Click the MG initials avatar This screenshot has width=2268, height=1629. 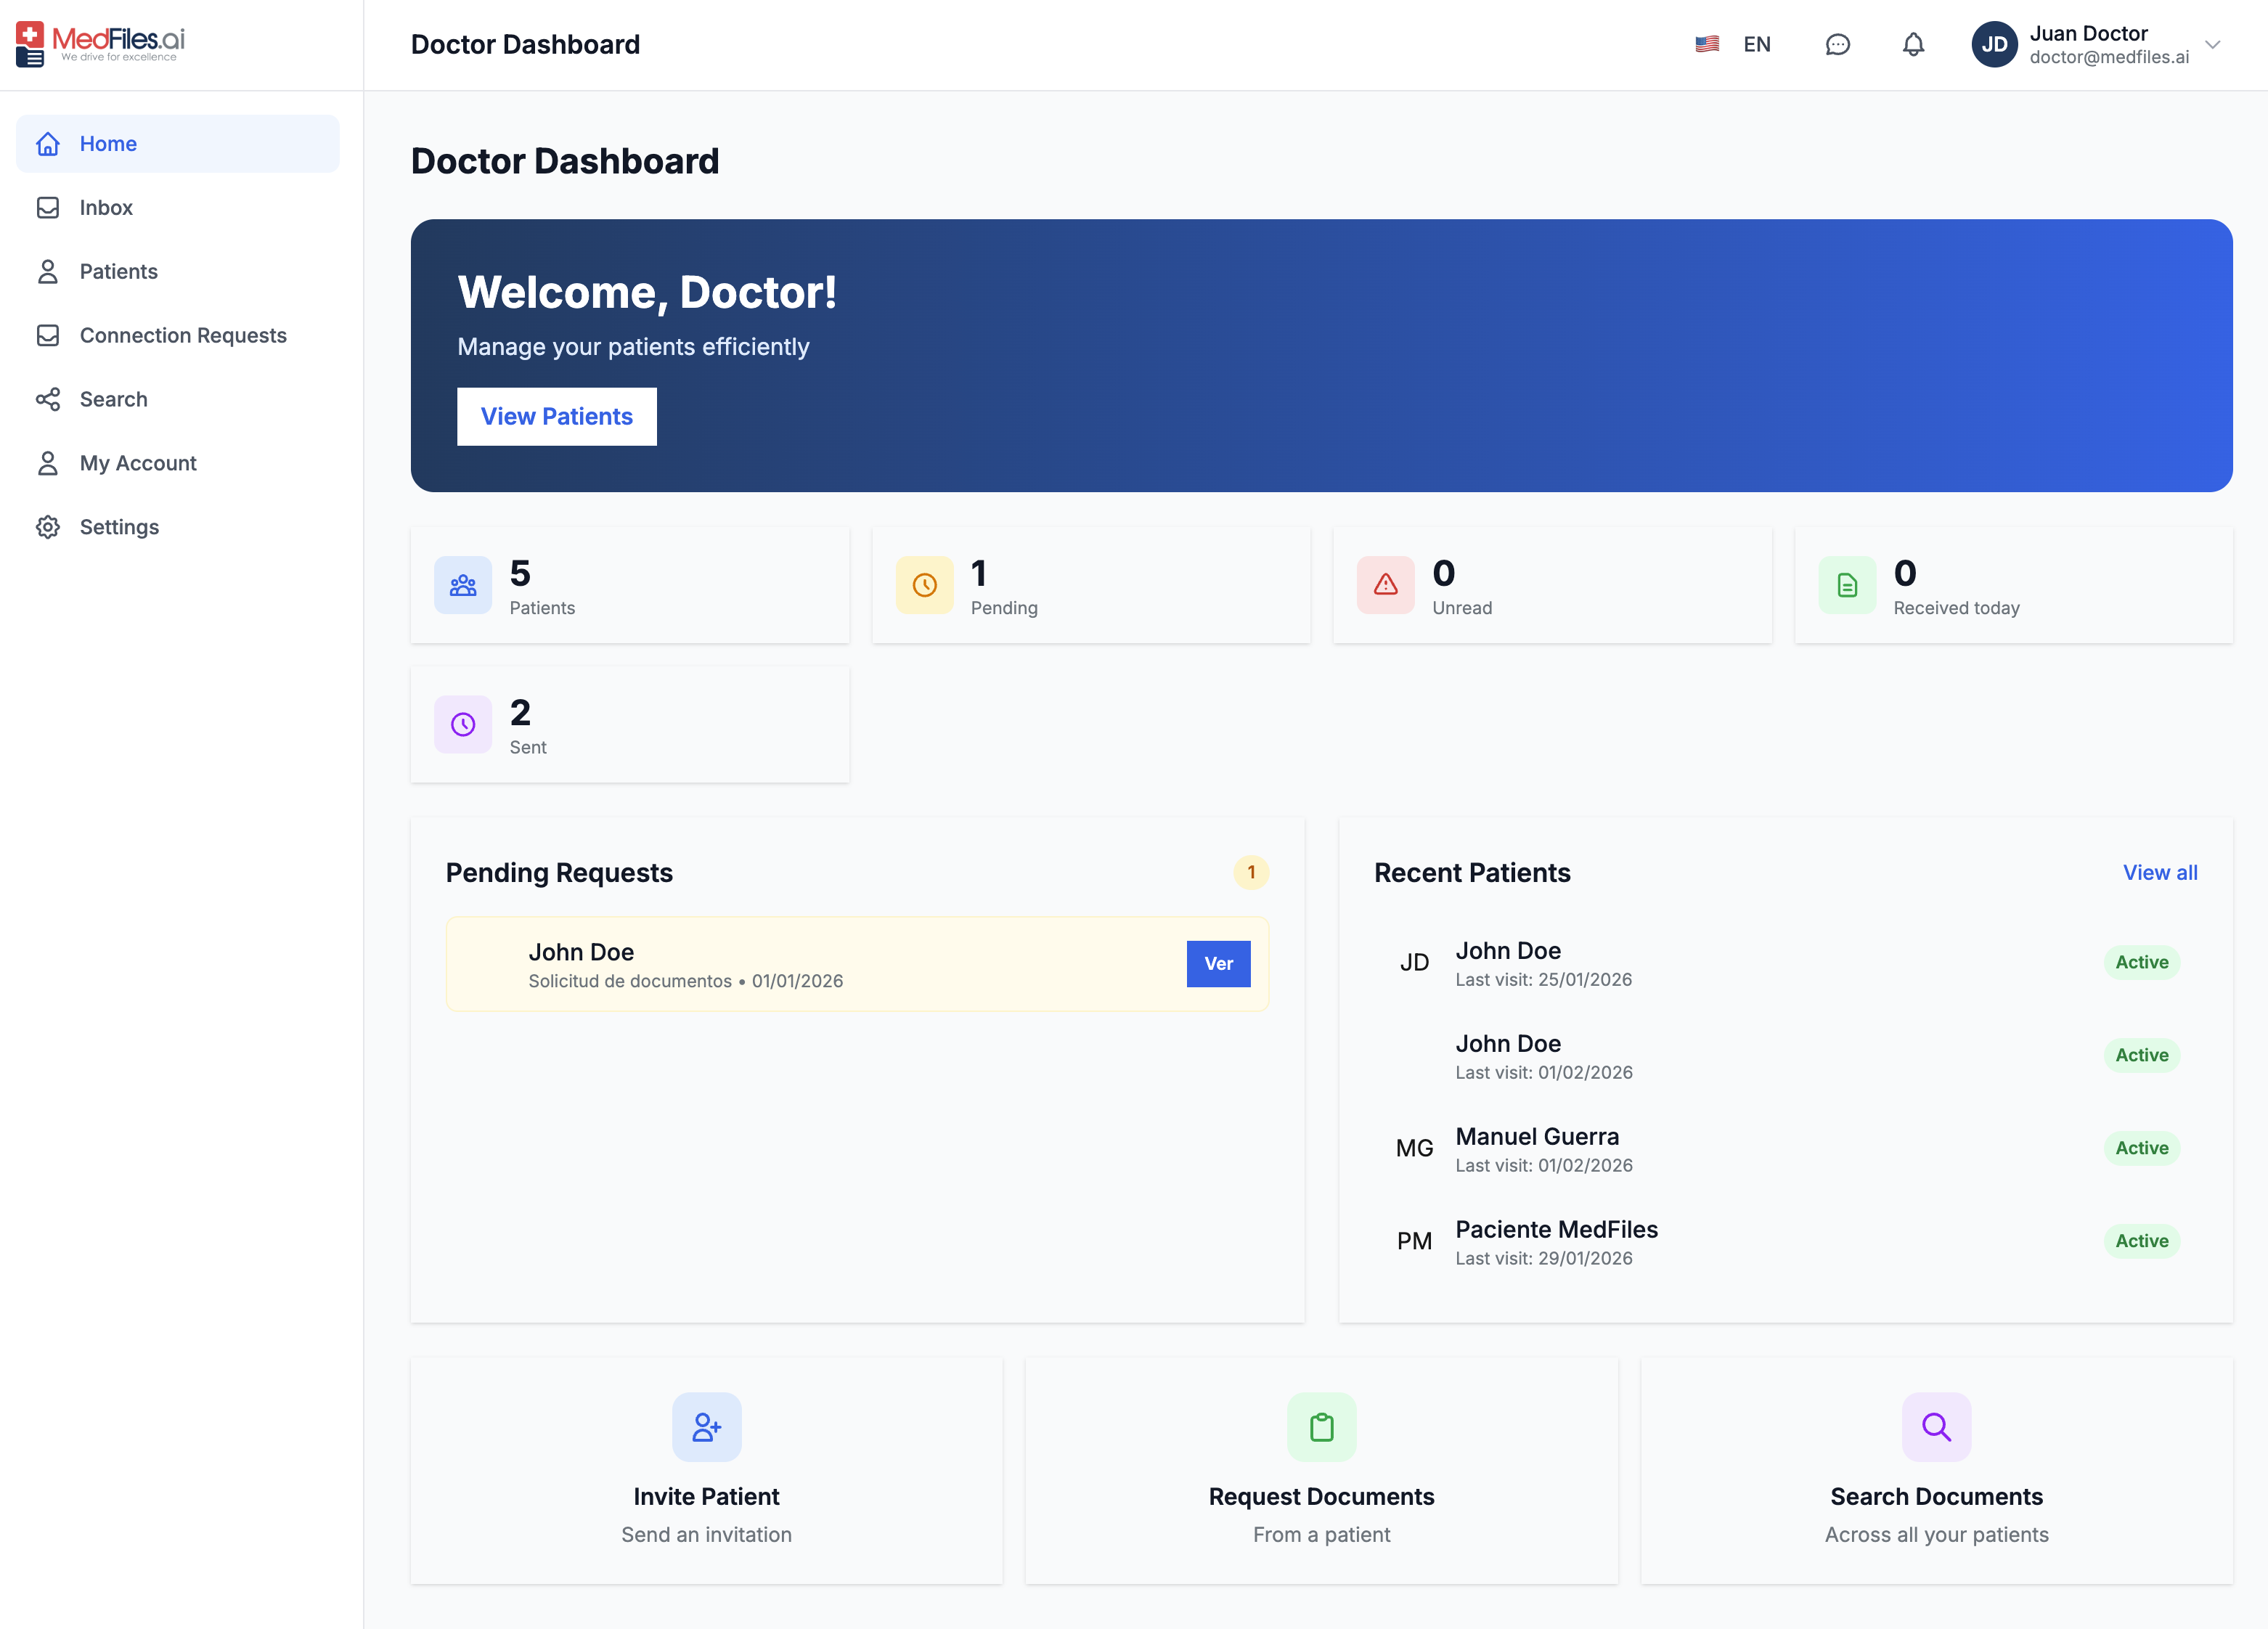coord(1414,1148)
